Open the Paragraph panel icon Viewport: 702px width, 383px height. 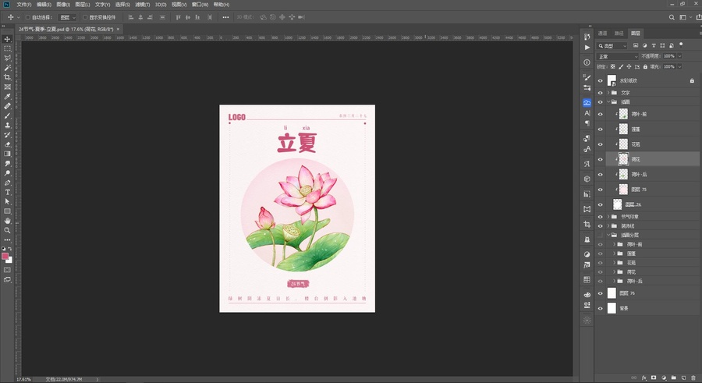click(587, 123)
